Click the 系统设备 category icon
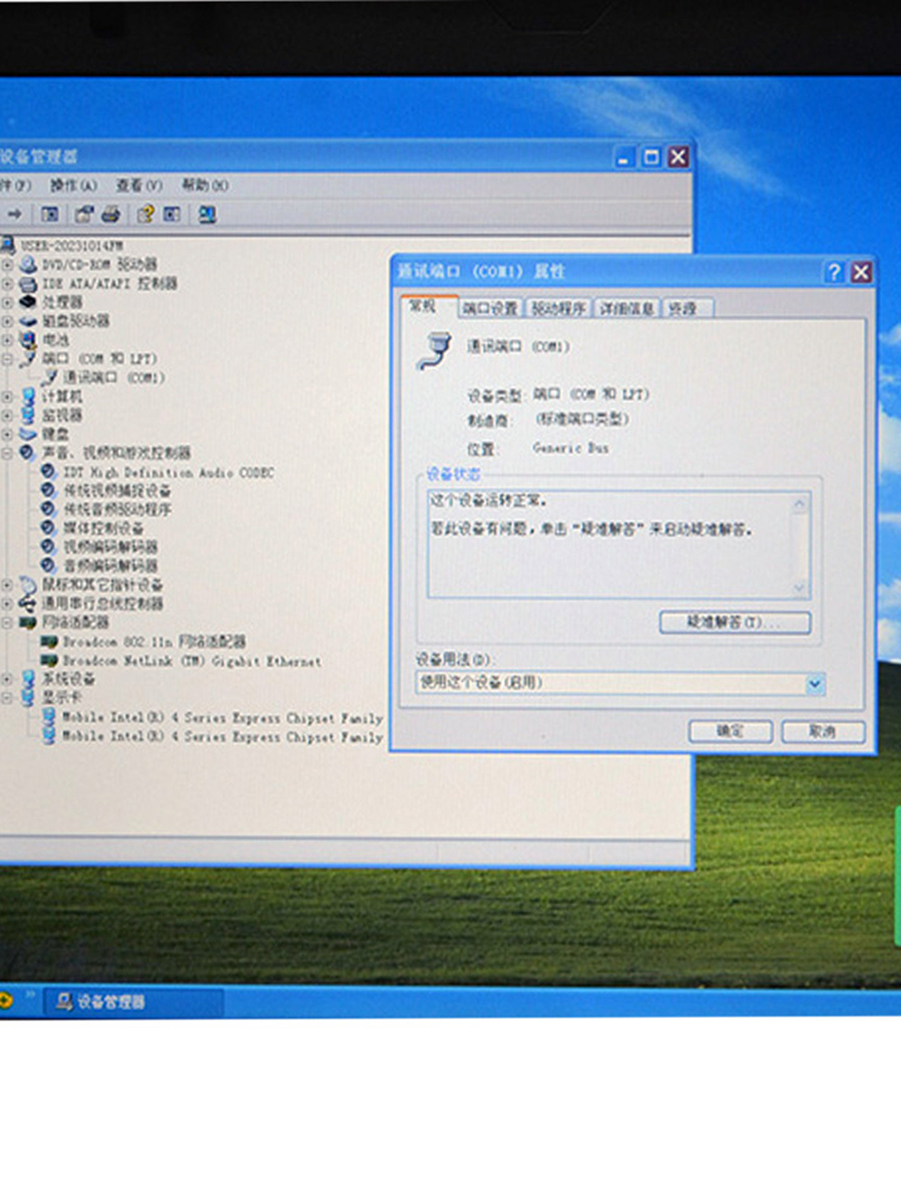 click(28, 679)
